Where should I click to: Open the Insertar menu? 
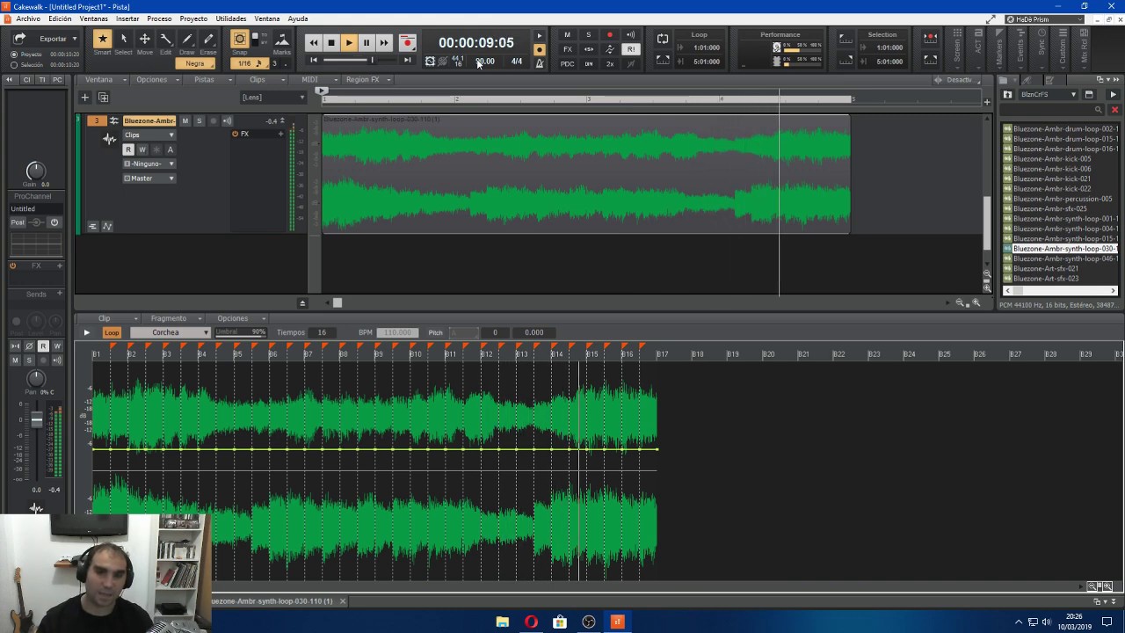click(127, 18)
